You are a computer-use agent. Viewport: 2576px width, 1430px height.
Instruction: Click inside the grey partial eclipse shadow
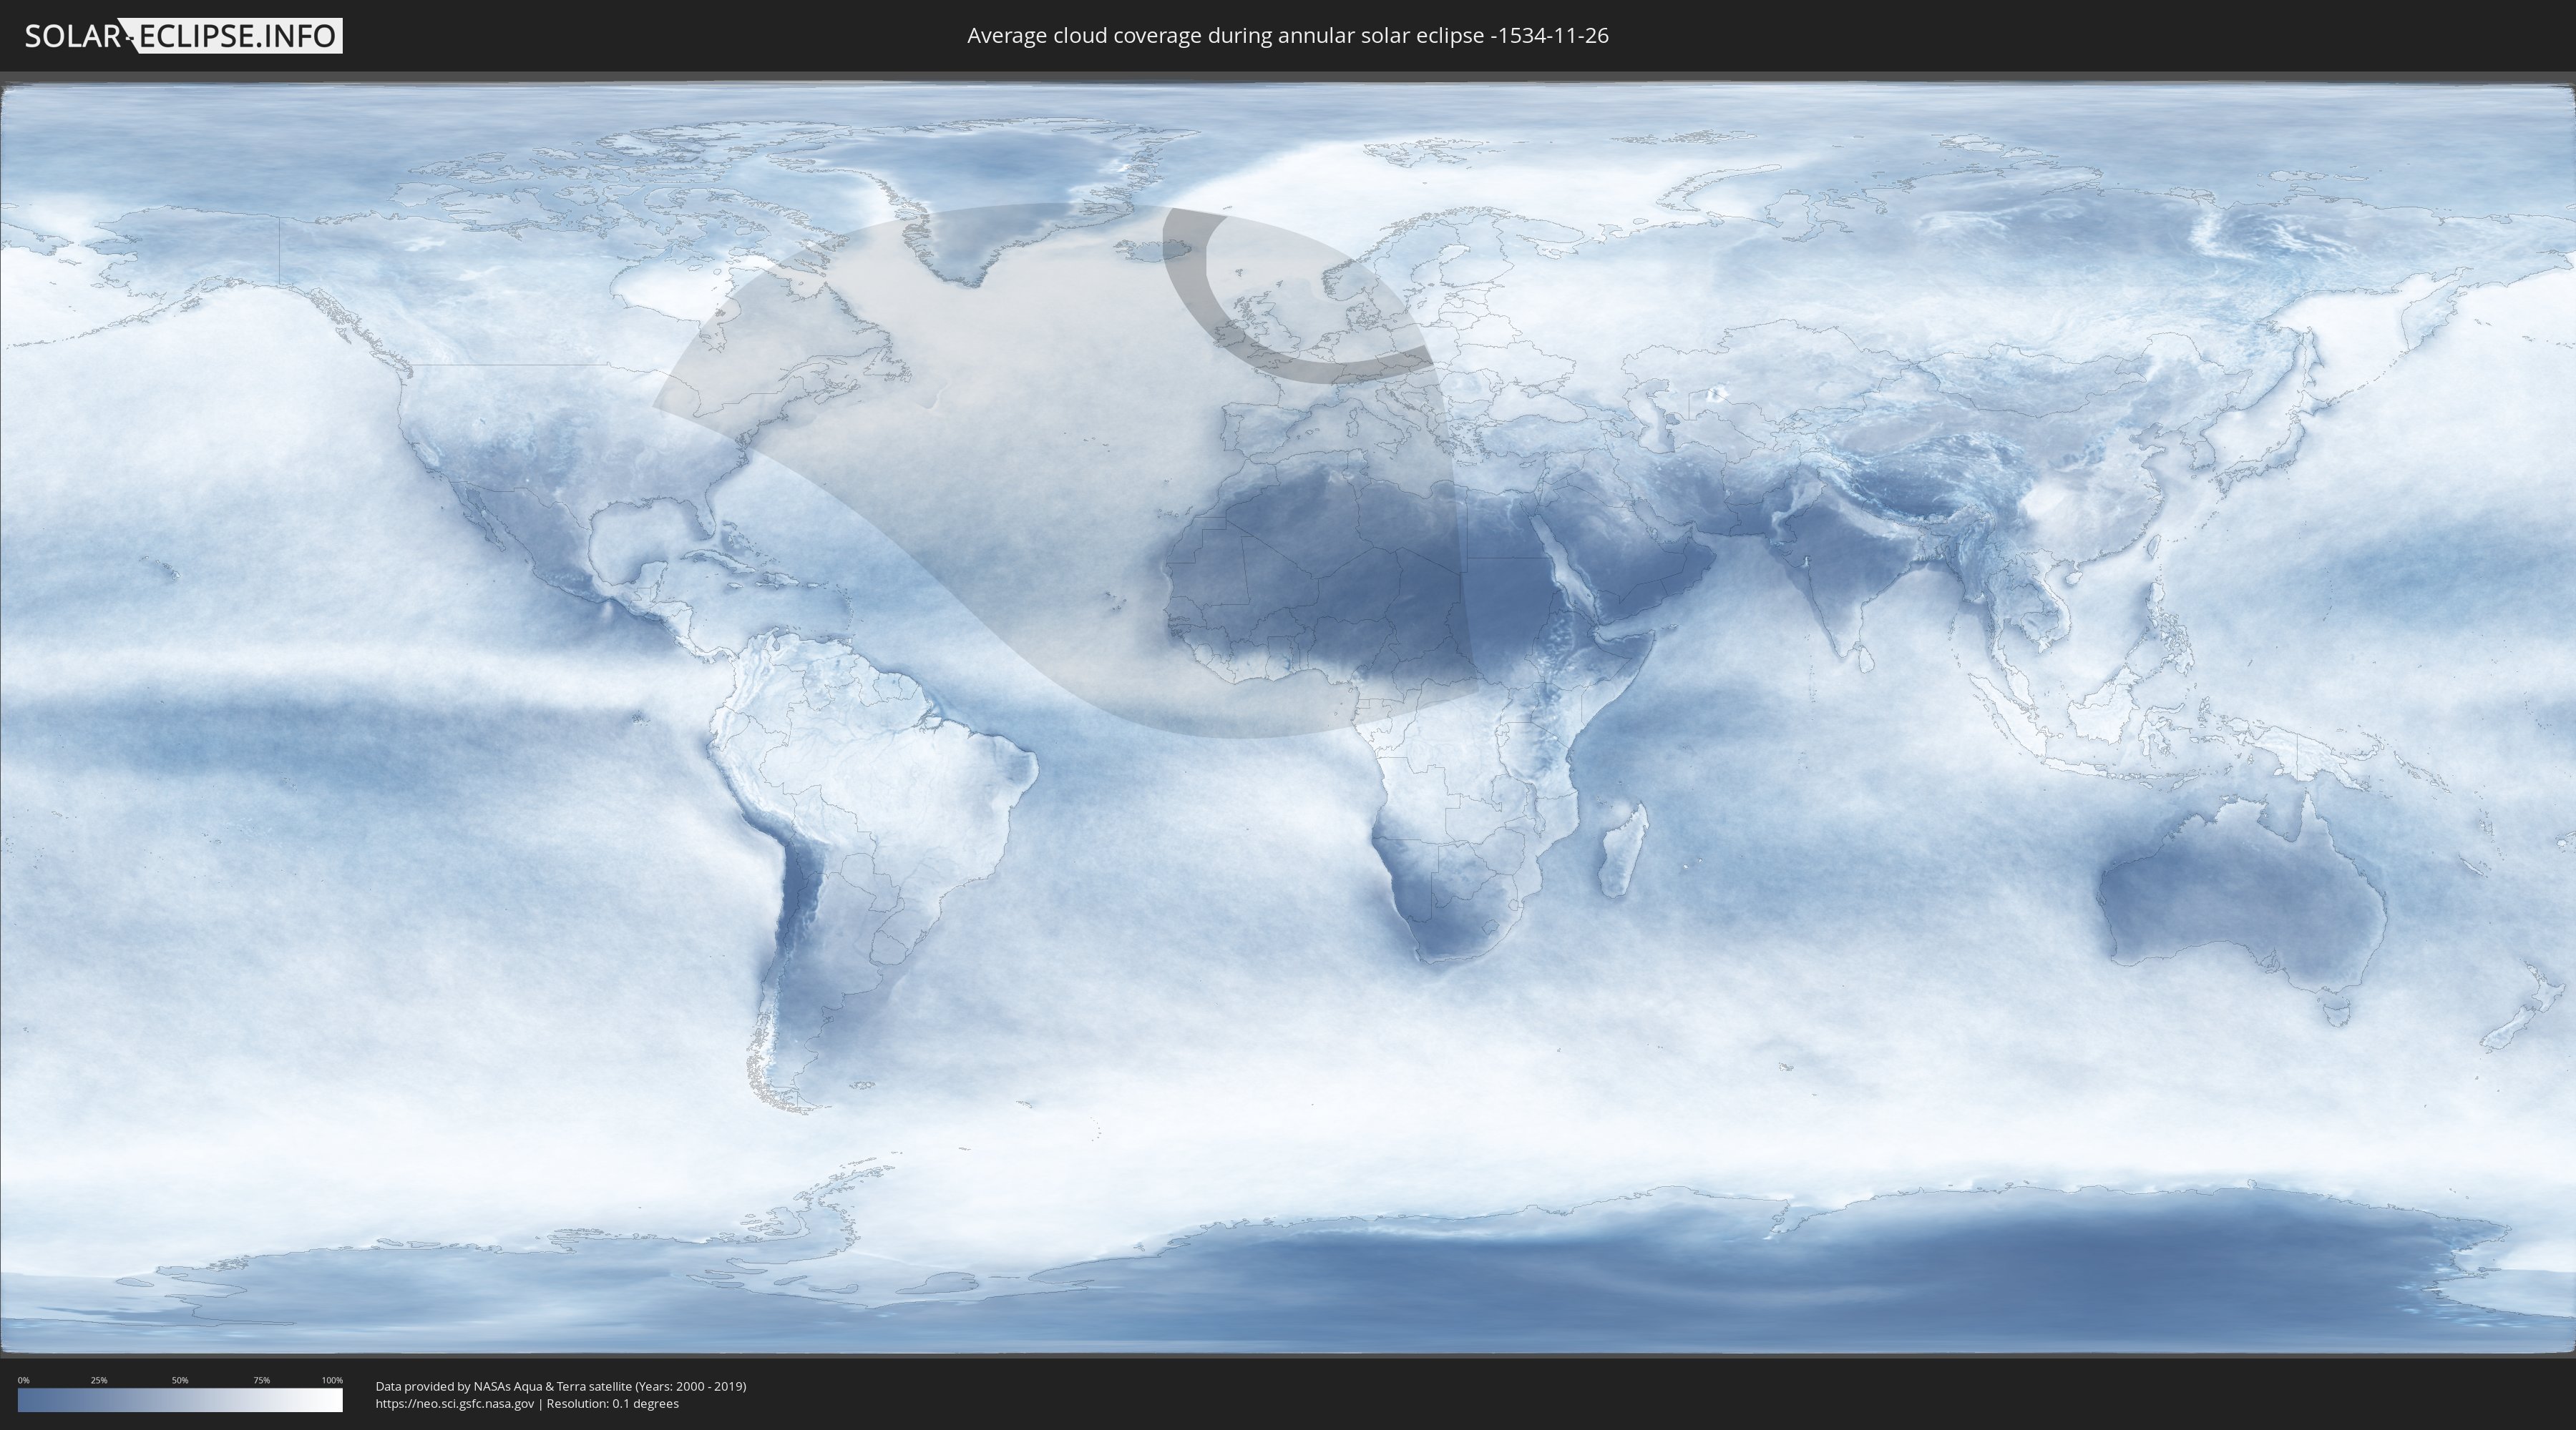pyautogui.click(x=1000, y=420)
